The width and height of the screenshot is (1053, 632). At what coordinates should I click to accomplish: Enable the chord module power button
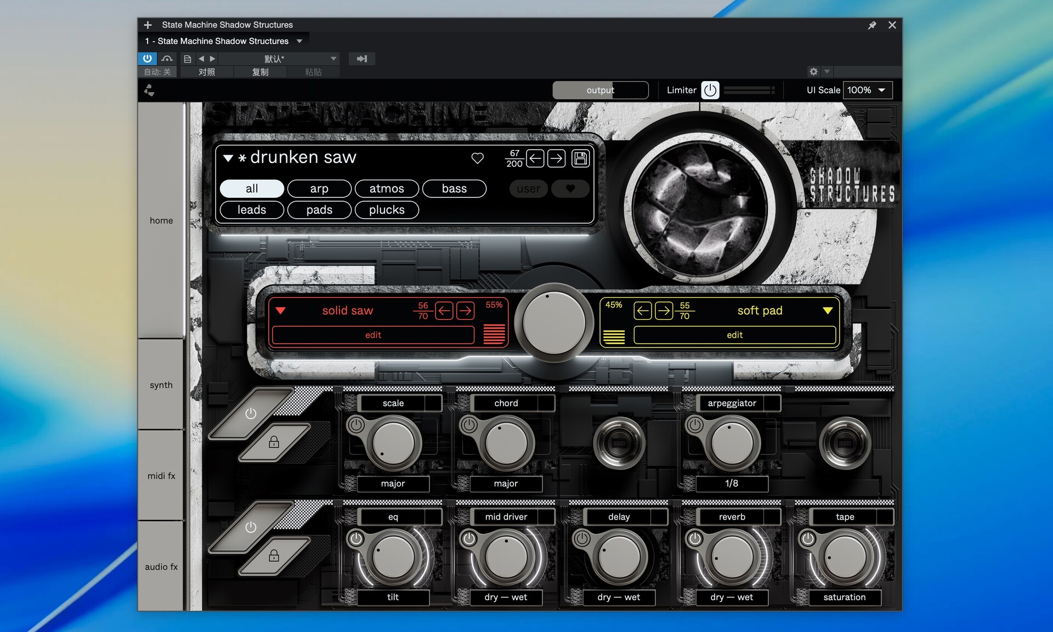[x=469, y=425]
